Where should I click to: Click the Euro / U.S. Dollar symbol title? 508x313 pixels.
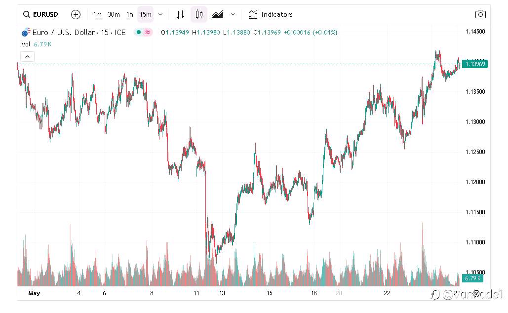click(79, 33)
